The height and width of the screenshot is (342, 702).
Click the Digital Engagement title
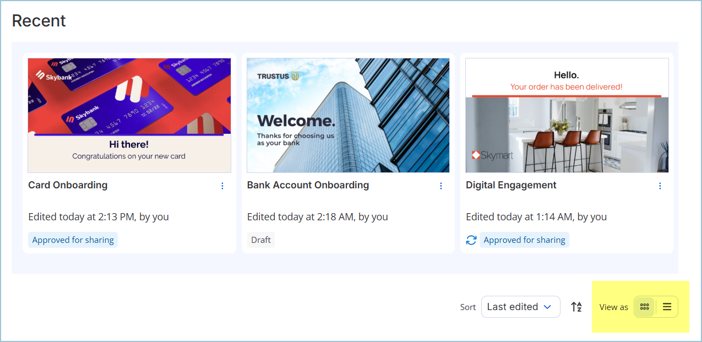[x=511, y=185]
